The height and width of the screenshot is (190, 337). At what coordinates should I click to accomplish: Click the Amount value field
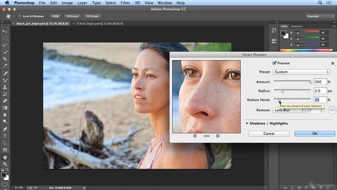click(x=320, y=82)
